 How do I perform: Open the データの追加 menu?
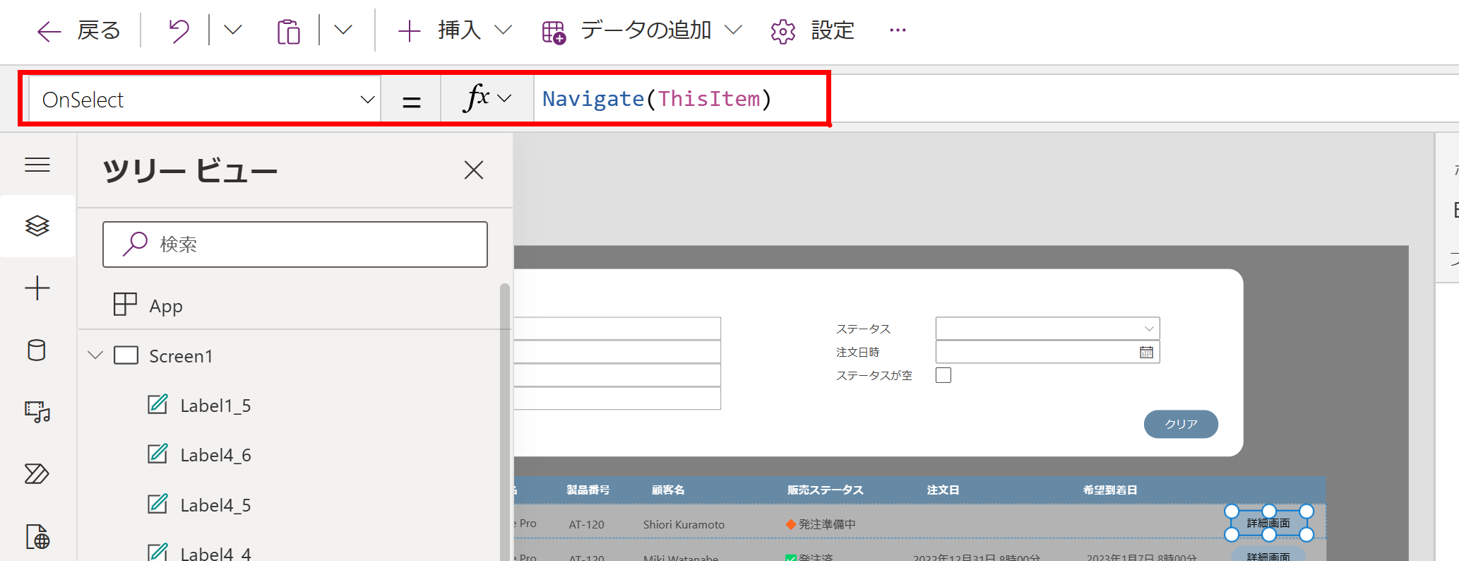tap(641, 30)
